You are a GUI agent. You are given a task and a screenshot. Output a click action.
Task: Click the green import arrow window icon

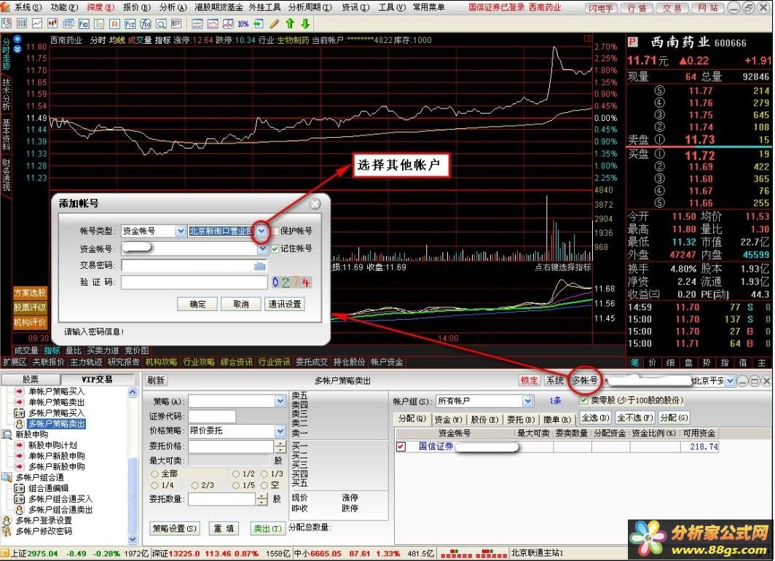259,24
